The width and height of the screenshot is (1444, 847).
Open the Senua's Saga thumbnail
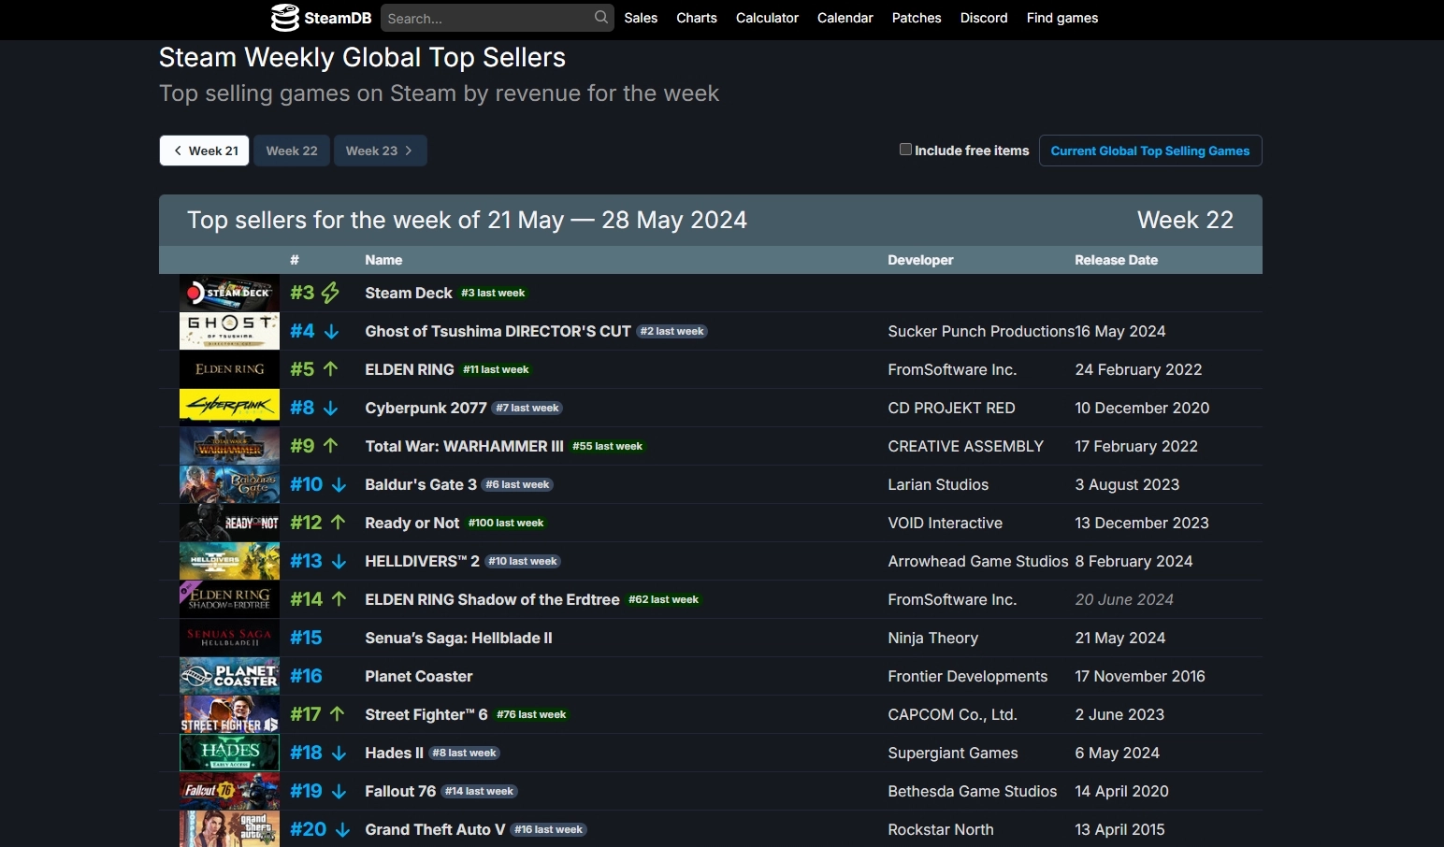coord(229,638)
